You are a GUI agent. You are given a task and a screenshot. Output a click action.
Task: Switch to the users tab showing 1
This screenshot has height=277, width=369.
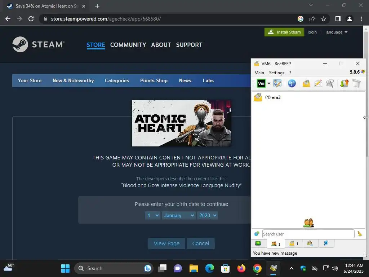coord(276,243)
